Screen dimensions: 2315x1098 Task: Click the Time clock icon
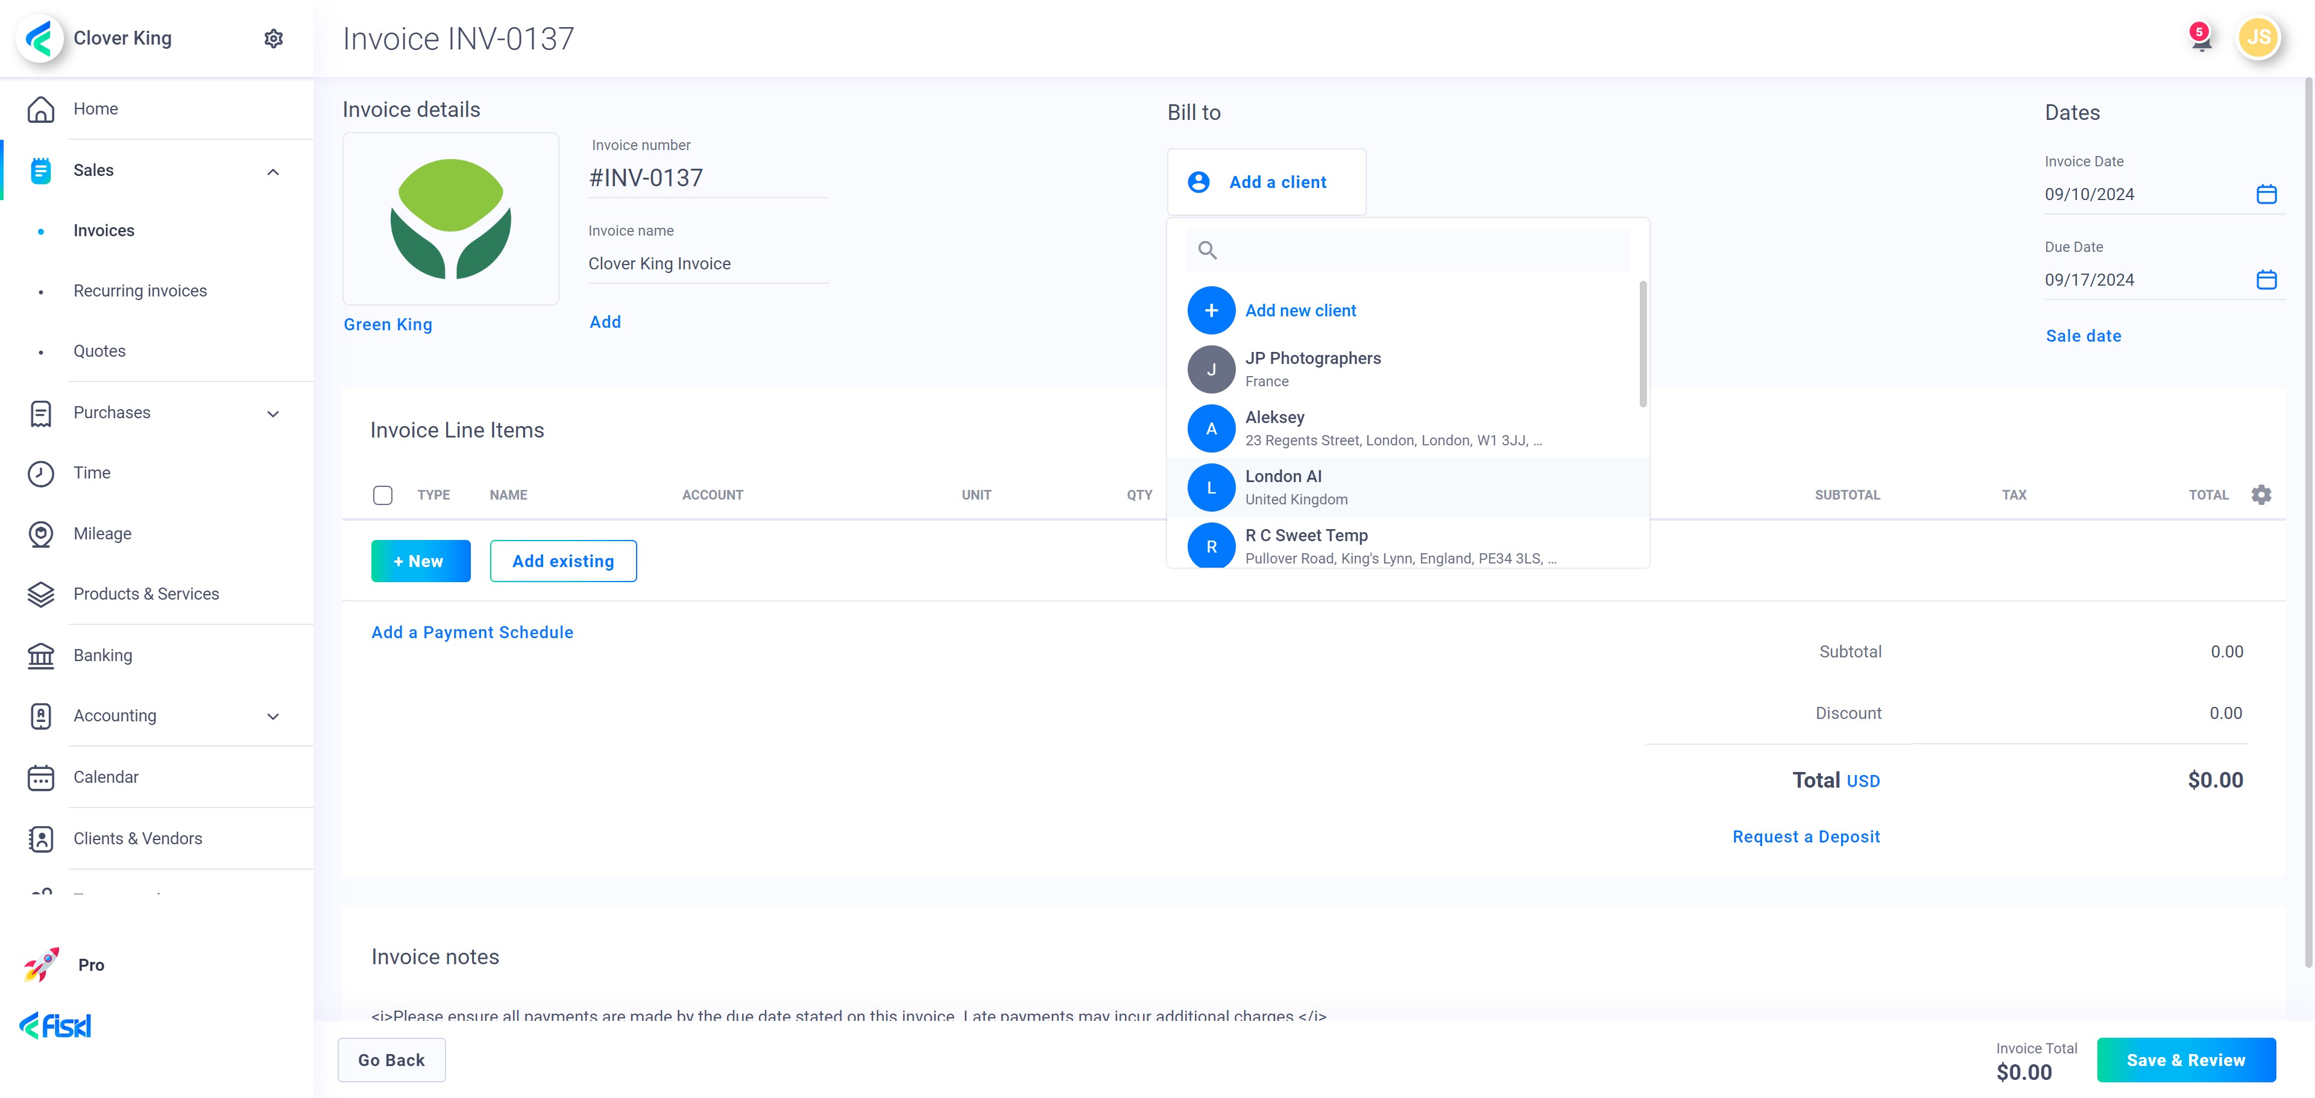[40, 474]
